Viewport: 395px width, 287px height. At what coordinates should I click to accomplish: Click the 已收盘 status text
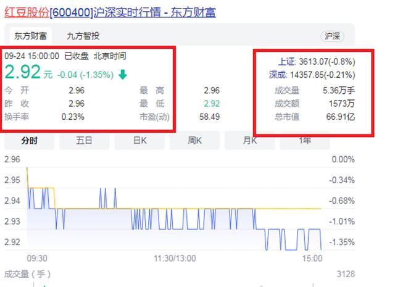[77, 56]
